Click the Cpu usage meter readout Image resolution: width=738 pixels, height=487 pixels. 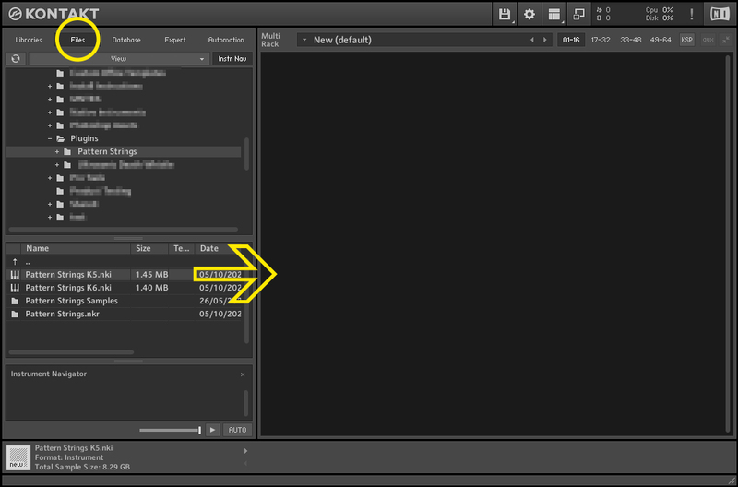point(659,10)
